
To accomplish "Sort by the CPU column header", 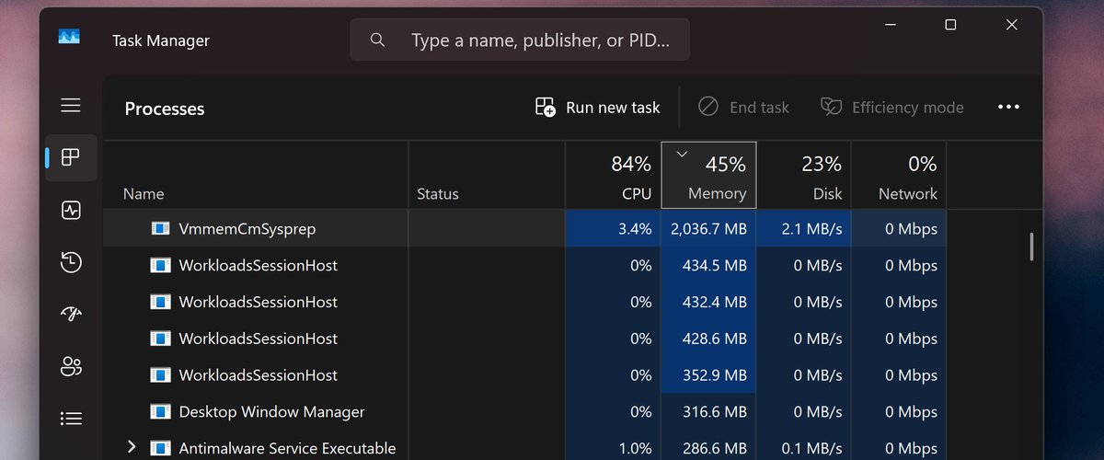I will [613, 175].
